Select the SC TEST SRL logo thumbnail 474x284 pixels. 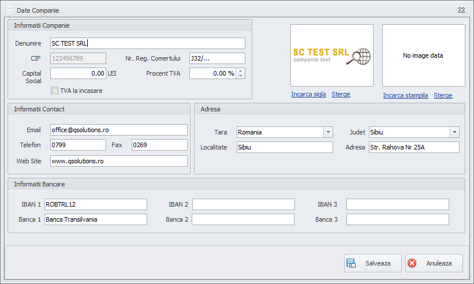pyautogui.click(x=331, y=55)
